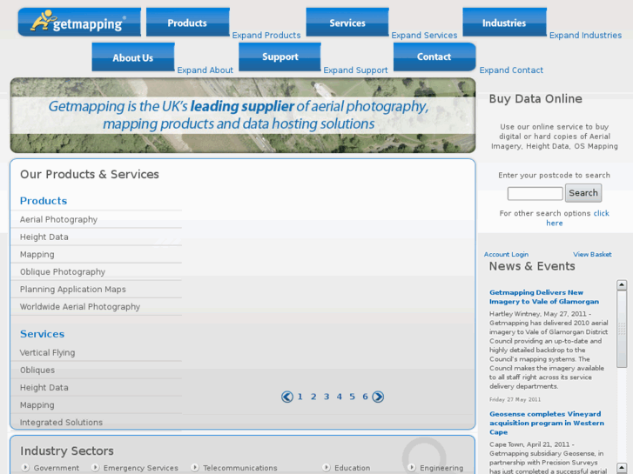Click news scrollbar up arrow
The image size is (633, 474).
[x=622, y=284]
